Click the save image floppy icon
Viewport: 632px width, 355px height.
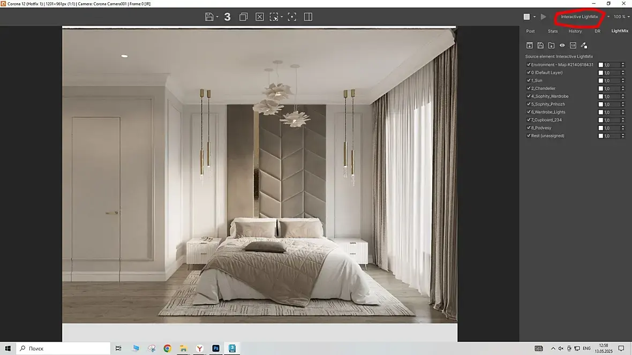pyautogui.click(x=209, y=17)
